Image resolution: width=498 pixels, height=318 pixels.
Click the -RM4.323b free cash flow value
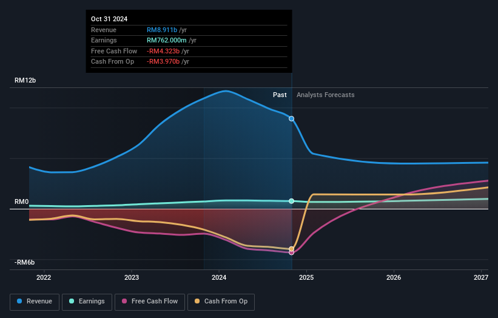pyautogui.click(x=163, y=51)
